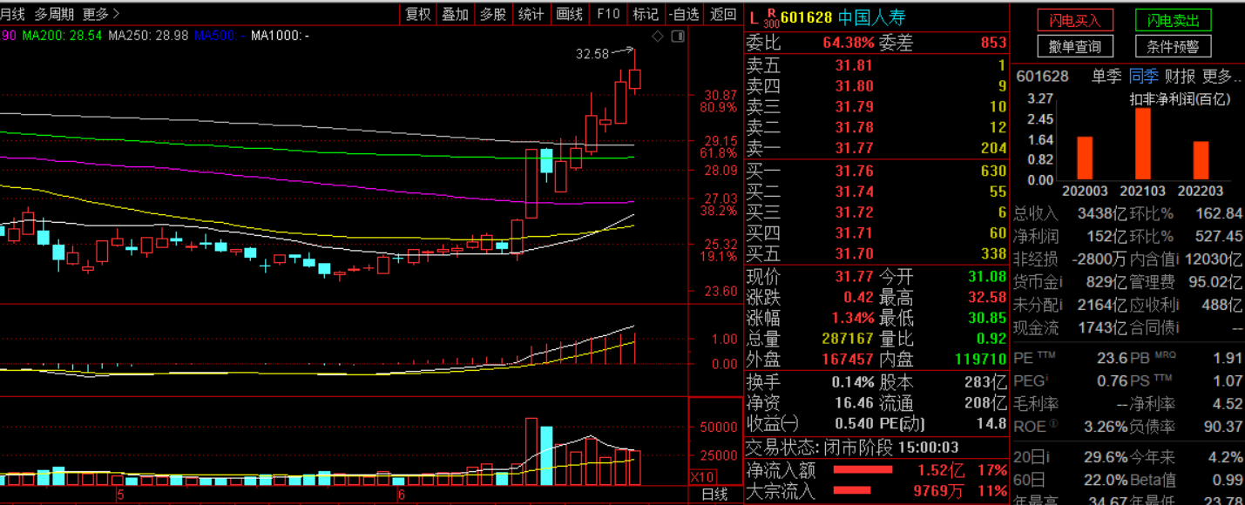This screenshot has width=1245, height=505.
Task: Click the red L marker before stock code
Action: coord(754,17)
